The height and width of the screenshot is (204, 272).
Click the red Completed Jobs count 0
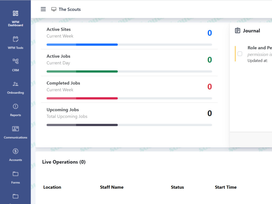209,86
